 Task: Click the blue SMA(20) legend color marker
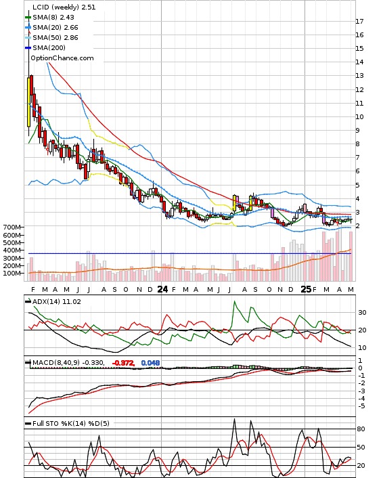point(28,28)
